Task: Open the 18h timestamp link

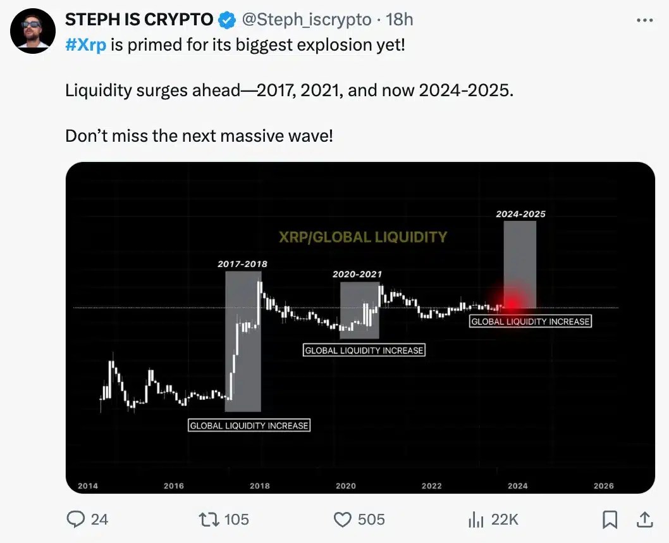Action: 401,19
